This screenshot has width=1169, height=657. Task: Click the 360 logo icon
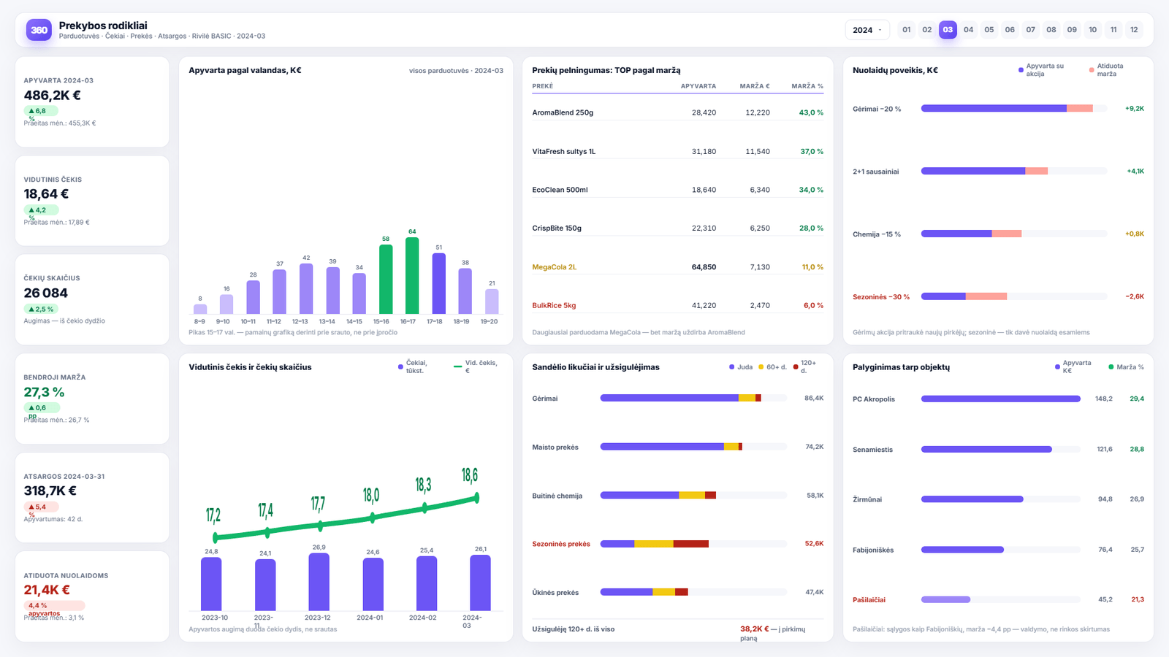point(39,30)
